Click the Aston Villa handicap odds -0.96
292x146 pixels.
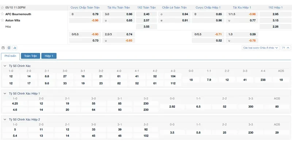[95, 20]
